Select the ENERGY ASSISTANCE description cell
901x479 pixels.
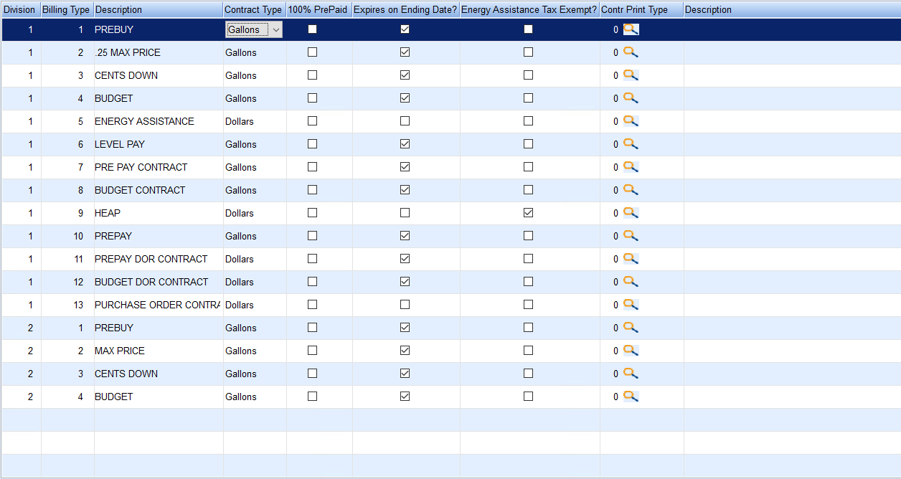coord(158,121)
